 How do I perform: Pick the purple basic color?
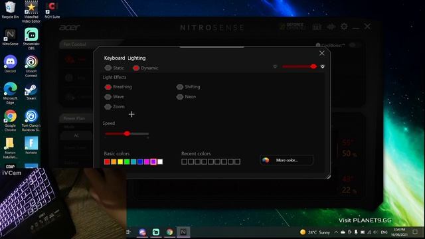153,162
